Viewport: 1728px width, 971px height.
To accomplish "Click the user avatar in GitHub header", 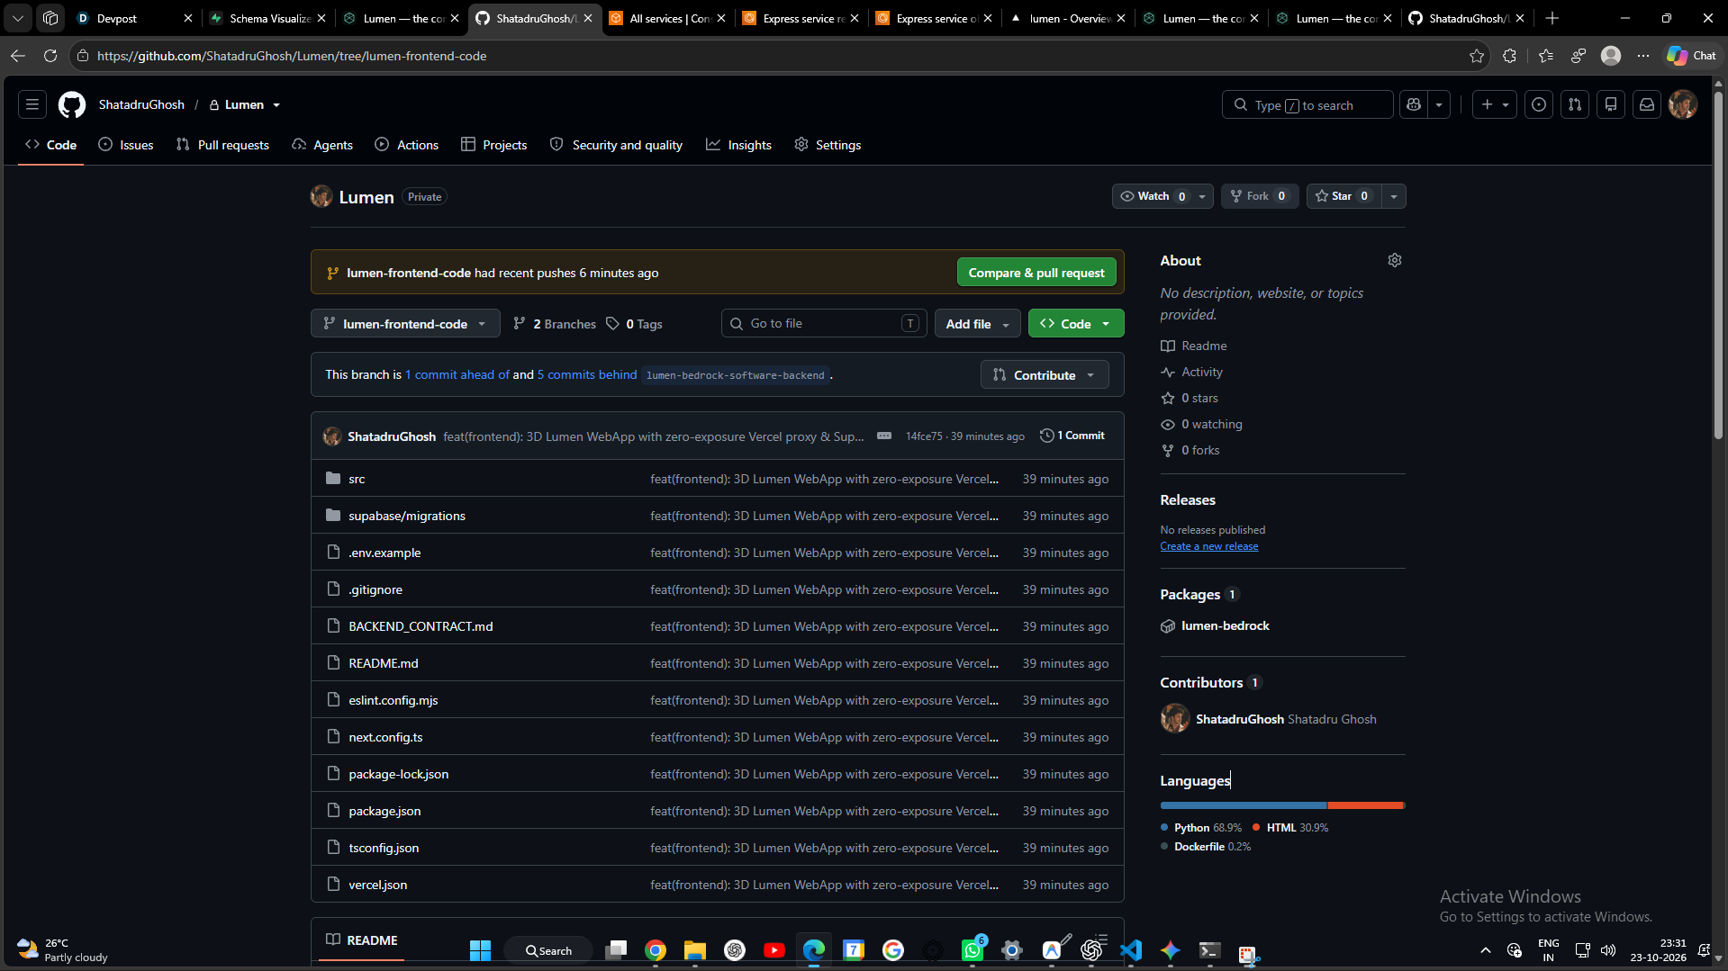I will (x=1683, y=105).
